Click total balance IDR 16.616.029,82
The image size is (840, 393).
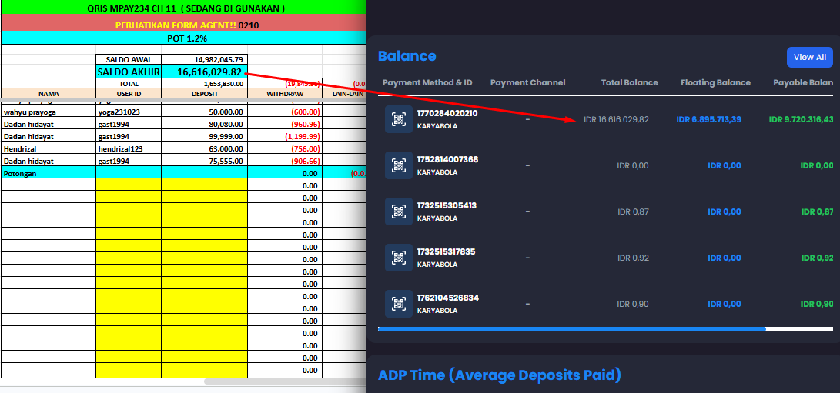[617, 119]
